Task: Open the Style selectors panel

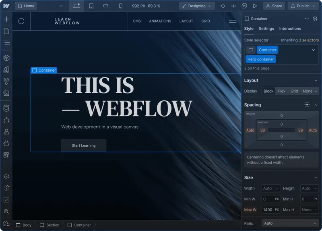Action: coord(6,69)
